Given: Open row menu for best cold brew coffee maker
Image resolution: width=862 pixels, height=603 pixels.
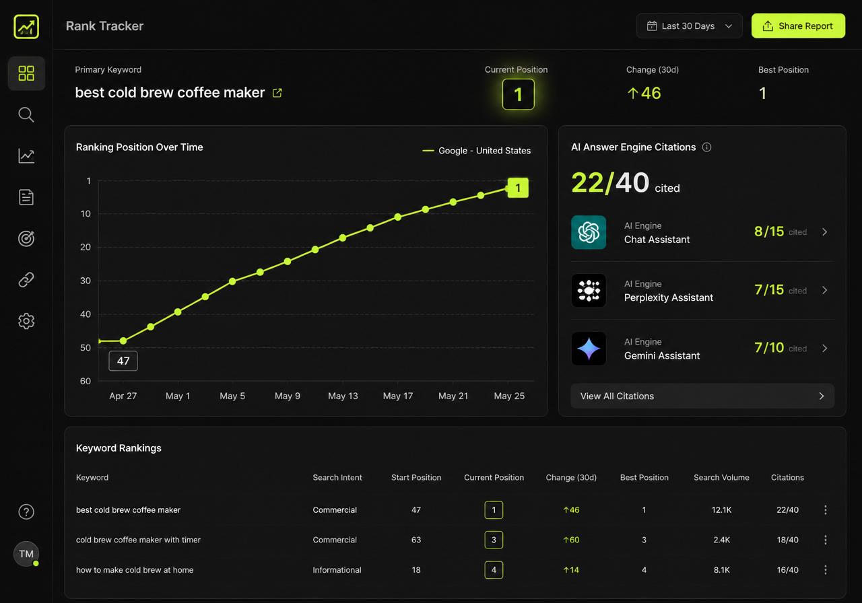Looking at the screenshot, I should (x=826, y=510).
